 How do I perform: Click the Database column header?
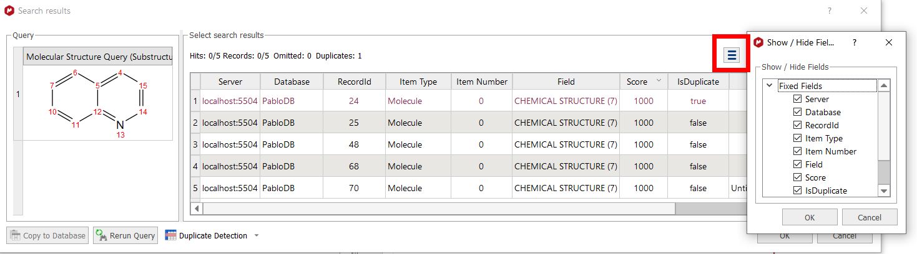coord(291,82)
